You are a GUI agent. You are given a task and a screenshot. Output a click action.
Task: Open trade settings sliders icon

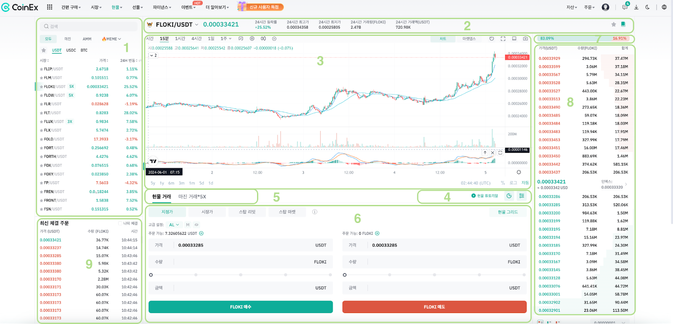click(522, 196)
